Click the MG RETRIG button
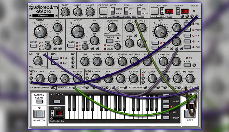 click(155, 43)
